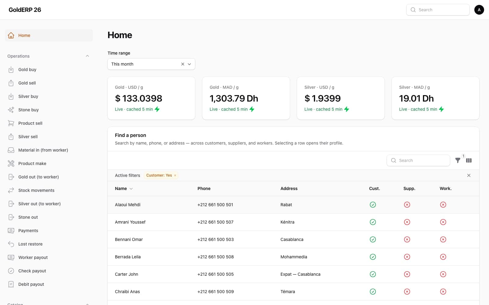Click Alaoui Mehdi's customer check mark

point(373,205)
